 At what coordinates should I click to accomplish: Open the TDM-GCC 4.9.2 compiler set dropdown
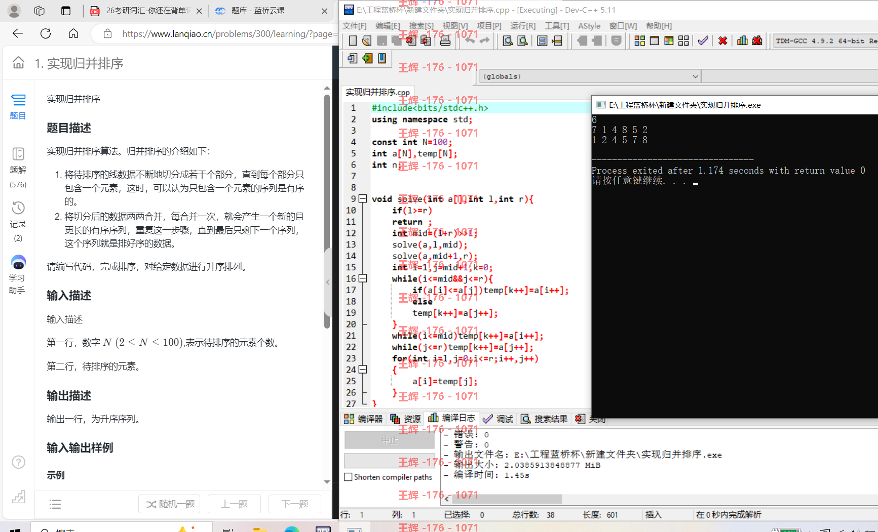coord(826,41)
